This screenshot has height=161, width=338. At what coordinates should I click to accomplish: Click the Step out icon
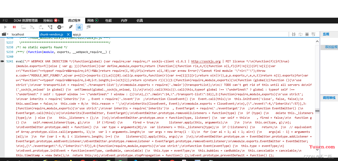tap(41, 27)
